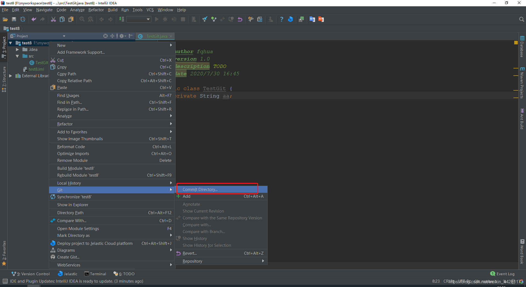Click the VCS Commit toolbar icon
This screenshot has height=287, width=526.
click(x=214, y=19)
